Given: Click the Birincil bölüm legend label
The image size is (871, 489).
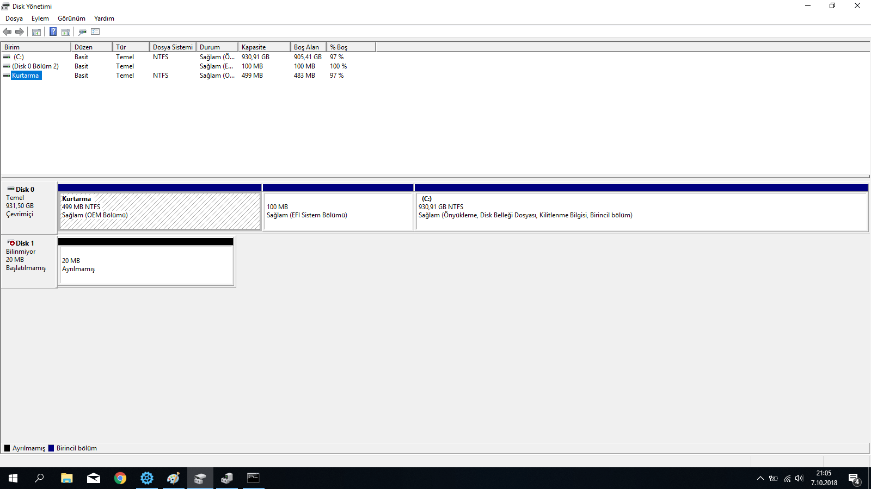Looking at the screenshot, I should tap(77, 448).
